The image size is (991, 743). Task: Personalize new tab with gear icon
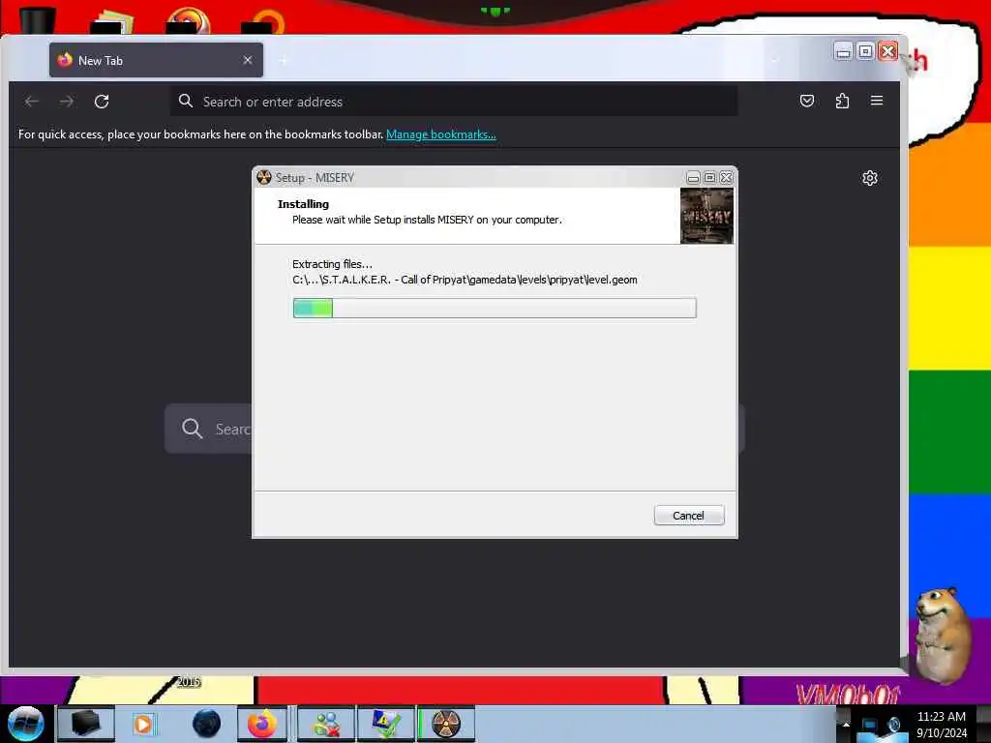(x=870, y=178)
